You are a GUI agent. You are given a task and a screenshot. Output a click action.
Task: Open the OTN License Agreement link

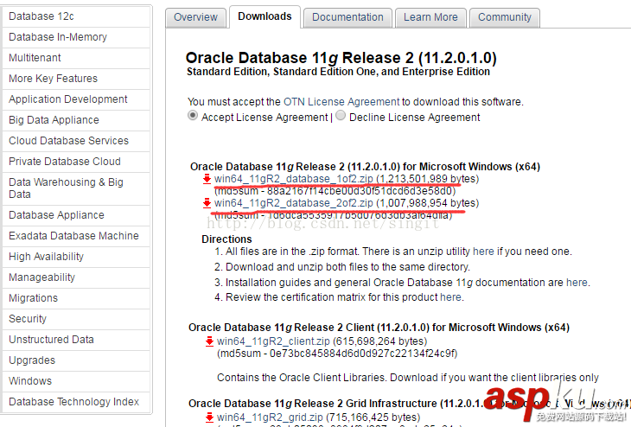tap(341, 102)
